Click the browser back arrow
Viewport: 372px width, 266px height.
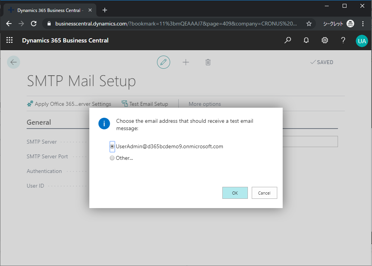pos(9,24)
